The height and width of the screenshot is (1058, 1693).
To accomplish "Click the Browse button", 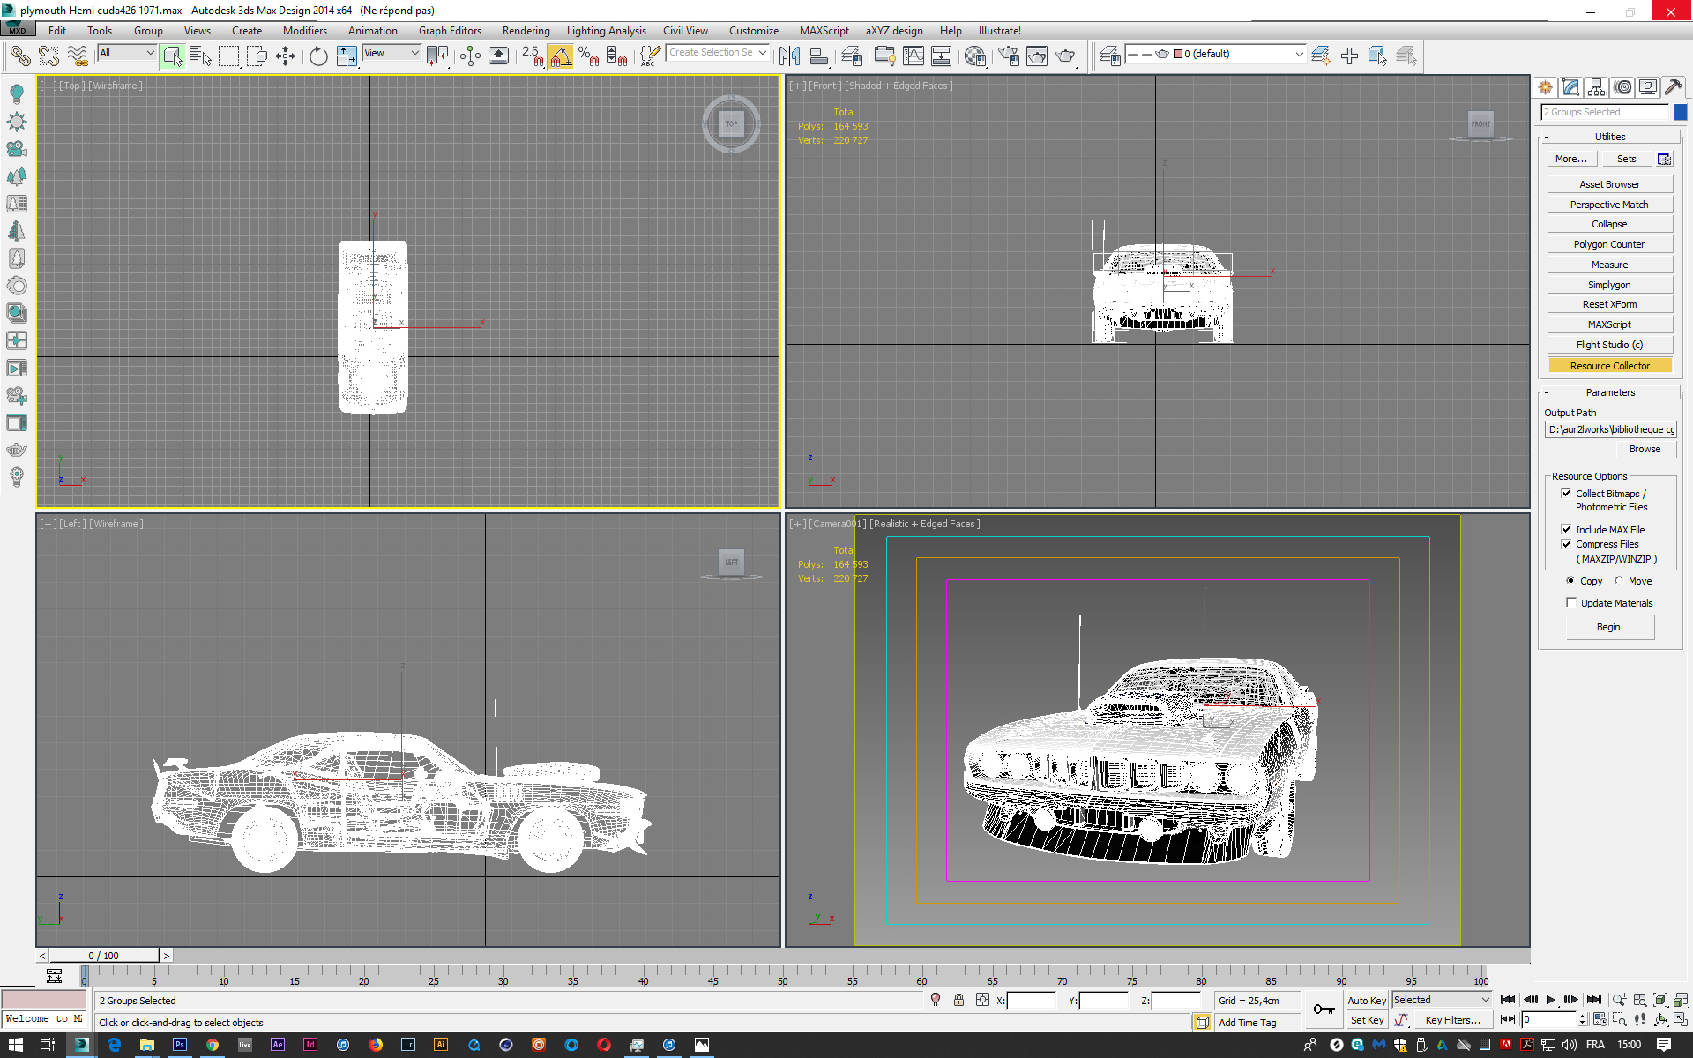I will point(1645,449).
